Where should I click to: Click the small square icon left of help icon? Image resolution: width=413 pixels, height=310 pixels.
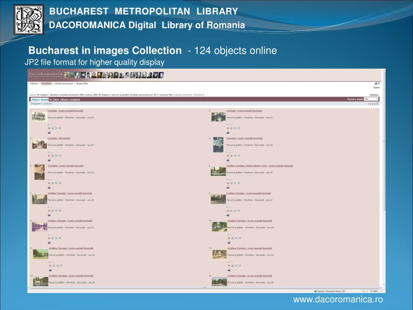tap(376, 84)
